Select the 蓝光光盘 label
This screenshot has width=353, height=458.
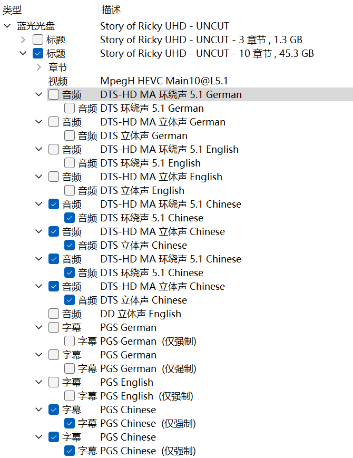36,26
